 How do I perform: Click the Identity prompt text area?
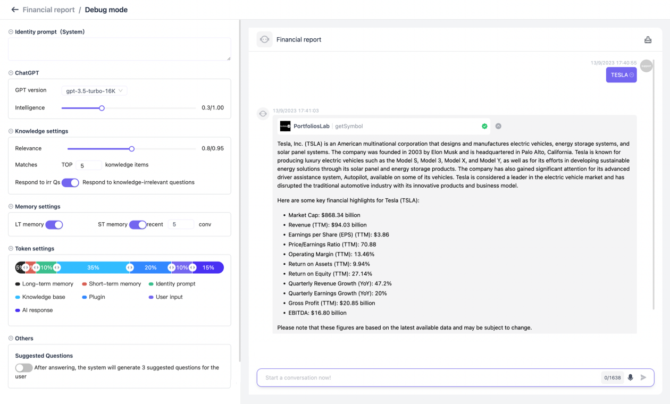[x=120, y=49]
